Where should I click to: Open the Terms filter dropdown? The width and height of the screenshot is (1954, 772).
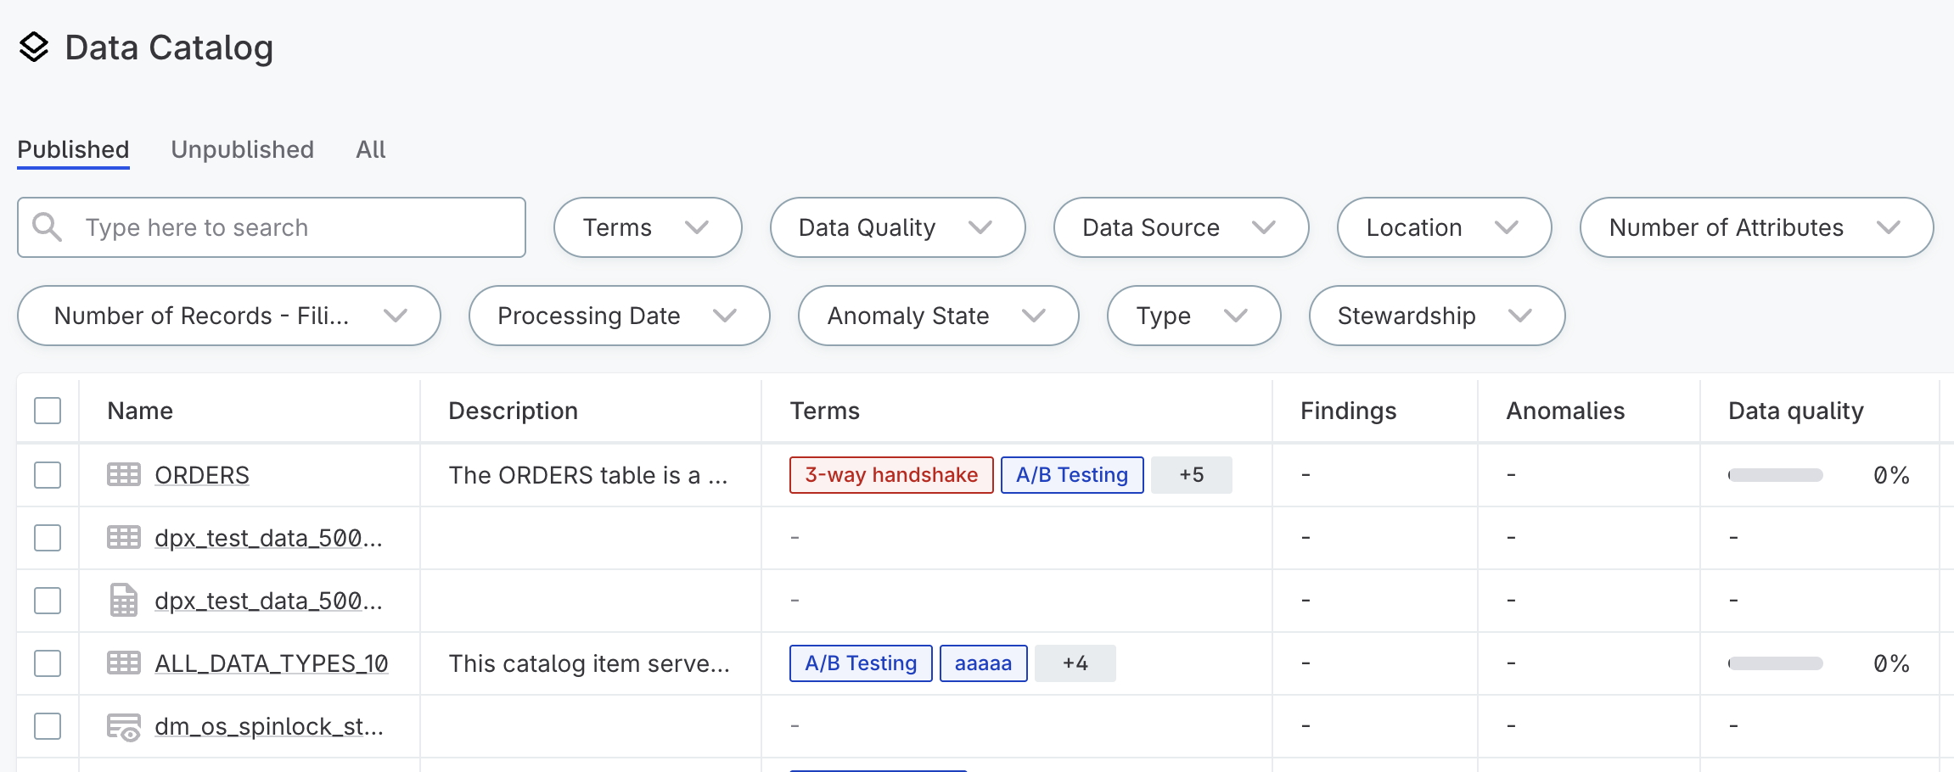pyautogui.click(x=648, y=227)
